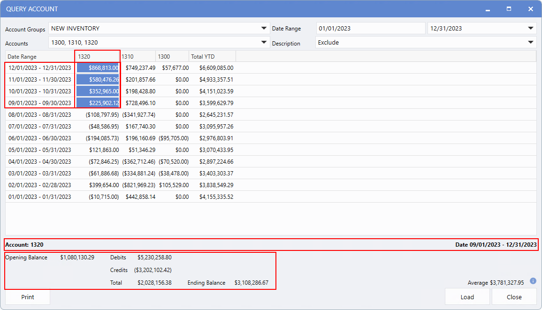Select the ($95,705.00) cell
Image resolution: width=542 pixels, height=310 pixels.
[174, 138]
